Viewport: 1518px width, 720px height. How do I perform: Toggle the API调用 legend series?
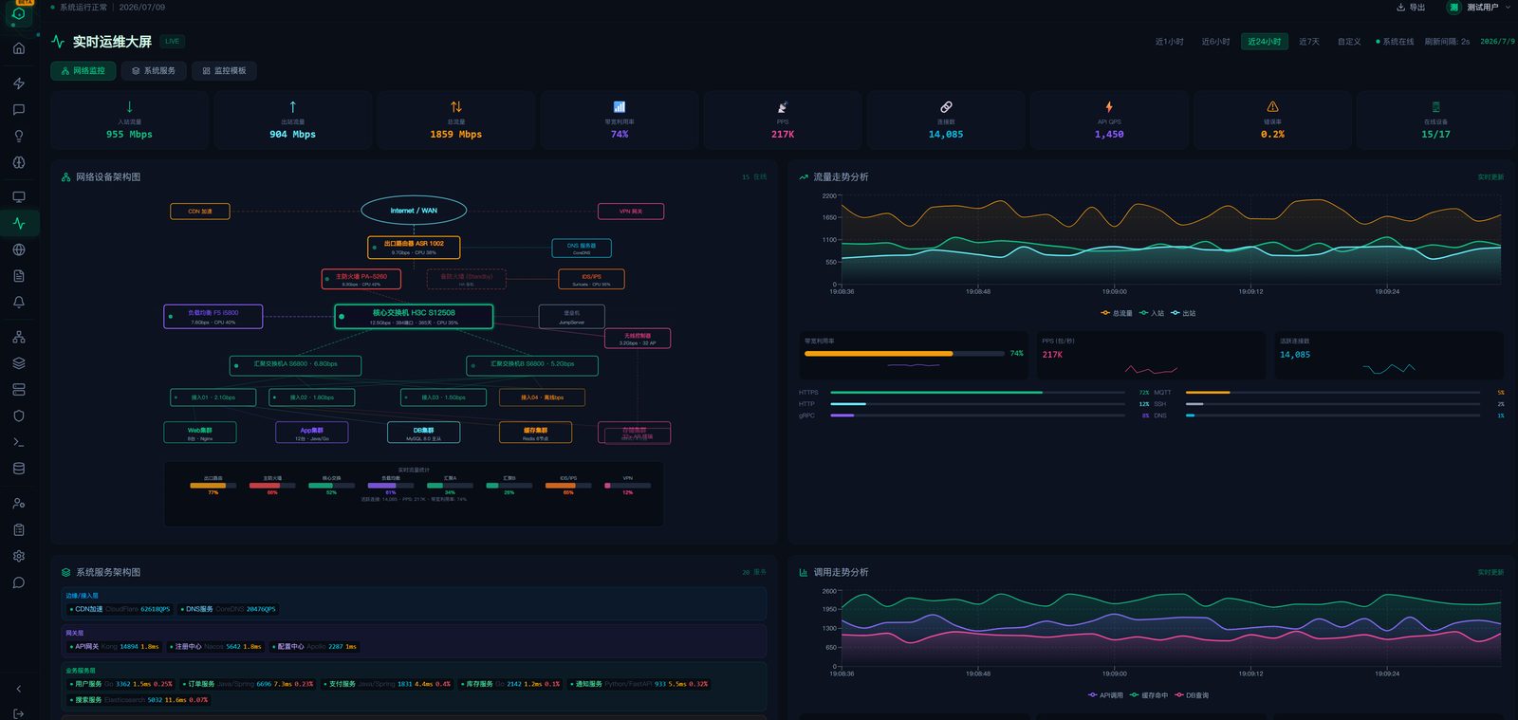coord(1105,695)
